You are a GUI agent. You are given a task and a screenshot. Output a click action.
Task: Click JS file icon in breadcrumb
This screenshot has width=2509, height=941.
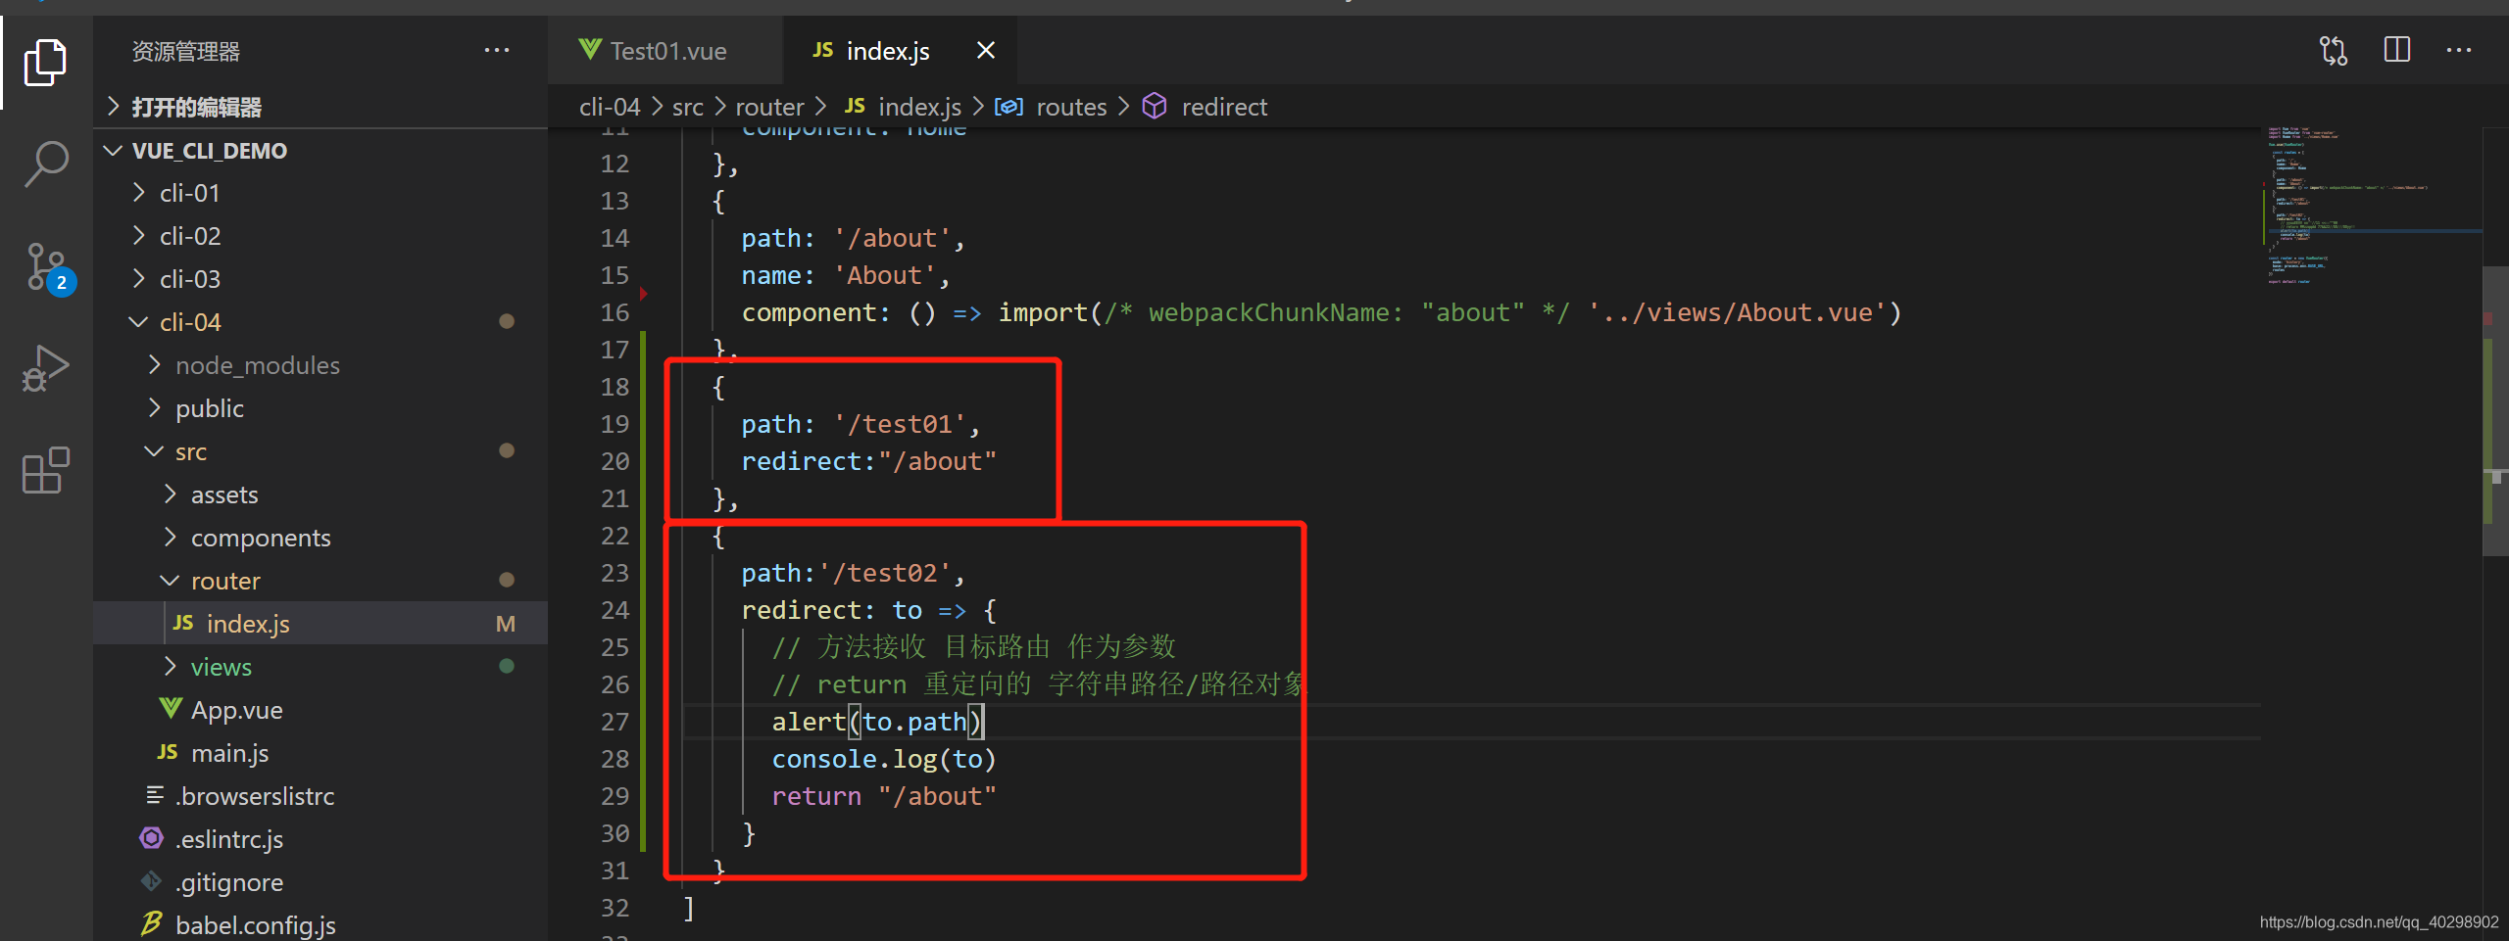click(855, 106)
